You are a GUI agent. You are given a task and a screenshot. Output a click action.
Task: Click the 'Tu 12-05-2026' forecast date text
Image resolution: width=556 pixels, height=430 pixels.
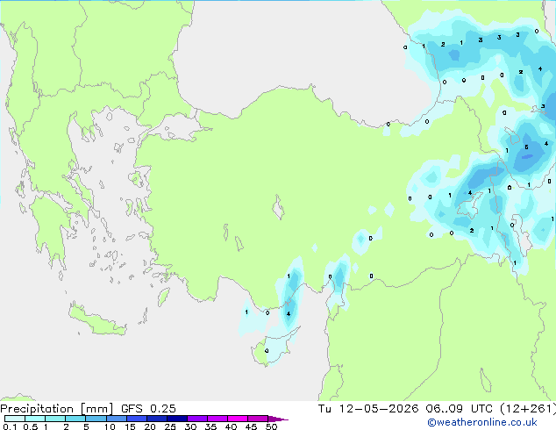[368, 409]
